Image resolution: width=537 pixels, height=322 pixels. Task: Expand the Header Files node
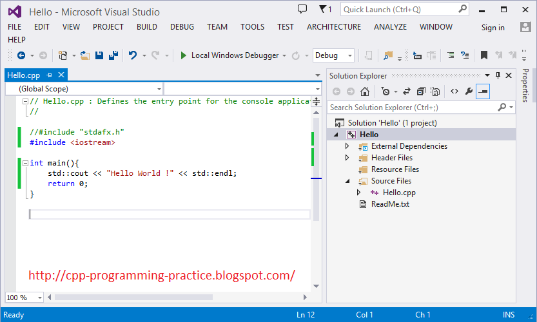347,158
